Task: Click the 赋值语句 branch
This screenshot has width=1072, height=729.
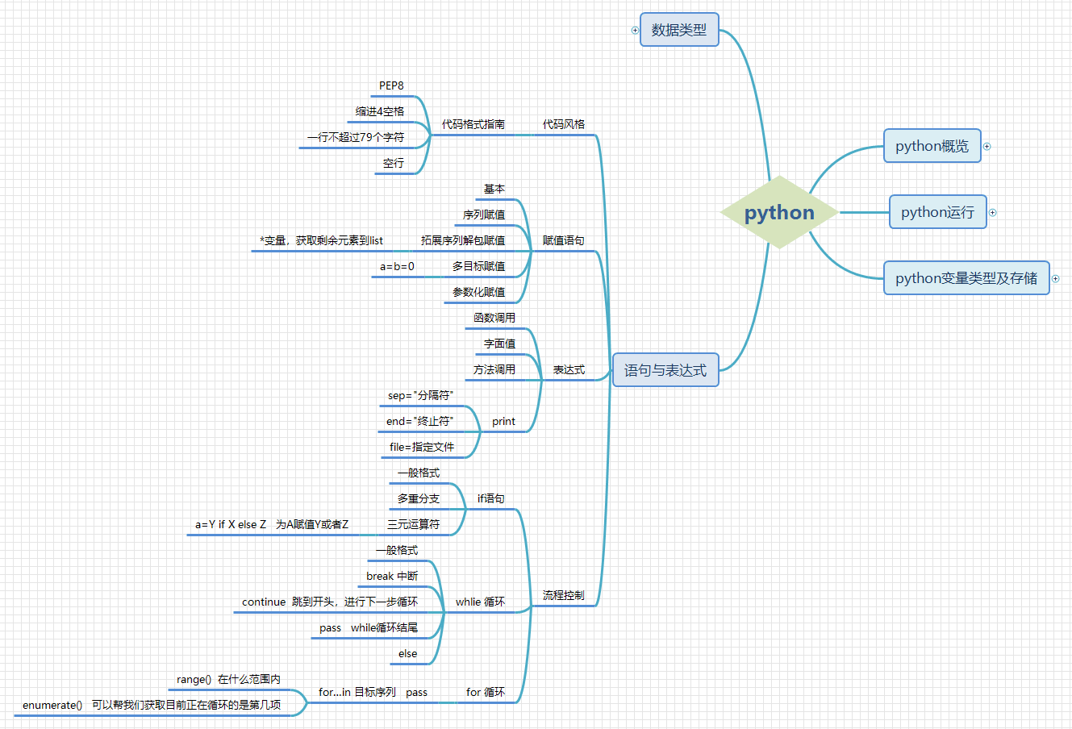Action: click(564, 240)
